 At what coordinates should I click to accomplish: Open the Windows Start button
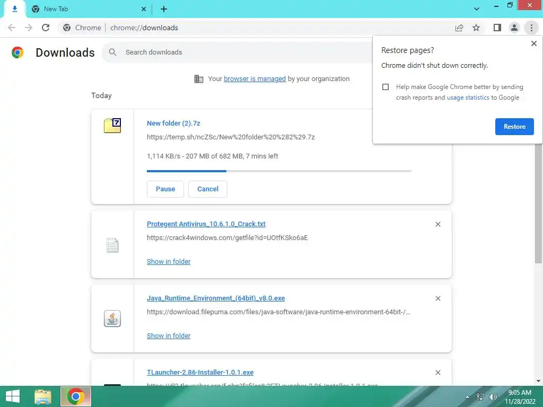pos(13,396)
